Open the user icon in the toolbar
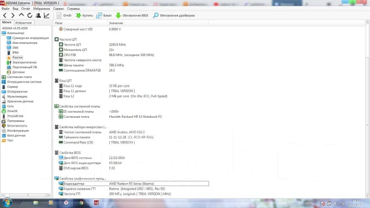This screenshot has width=370, height=208. click(x=38, y=16)
